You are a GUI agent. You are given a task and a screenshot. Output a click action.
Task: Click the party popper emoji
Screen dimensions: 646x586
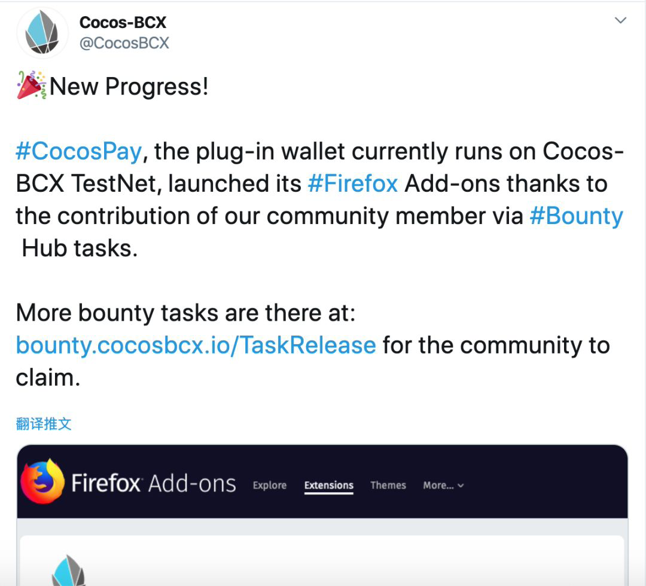[32, 85]
